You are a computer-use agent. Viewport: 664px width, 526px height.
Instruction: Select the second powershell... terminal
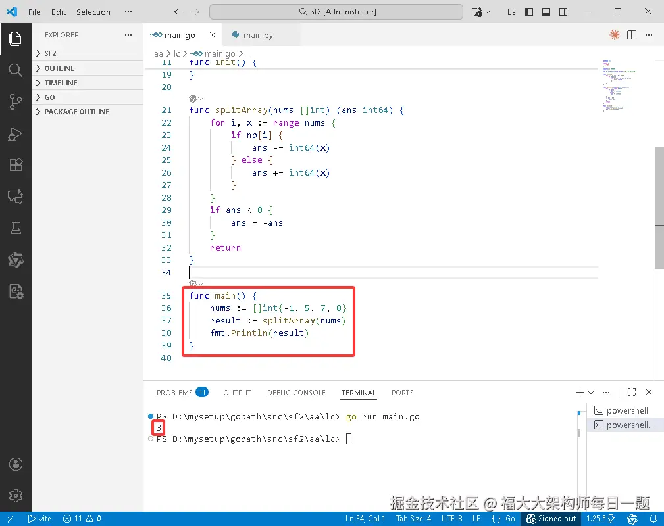click(625, 425)
